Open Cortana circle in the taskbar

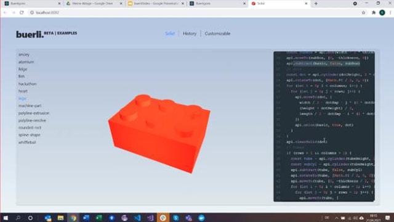point(30,218)
